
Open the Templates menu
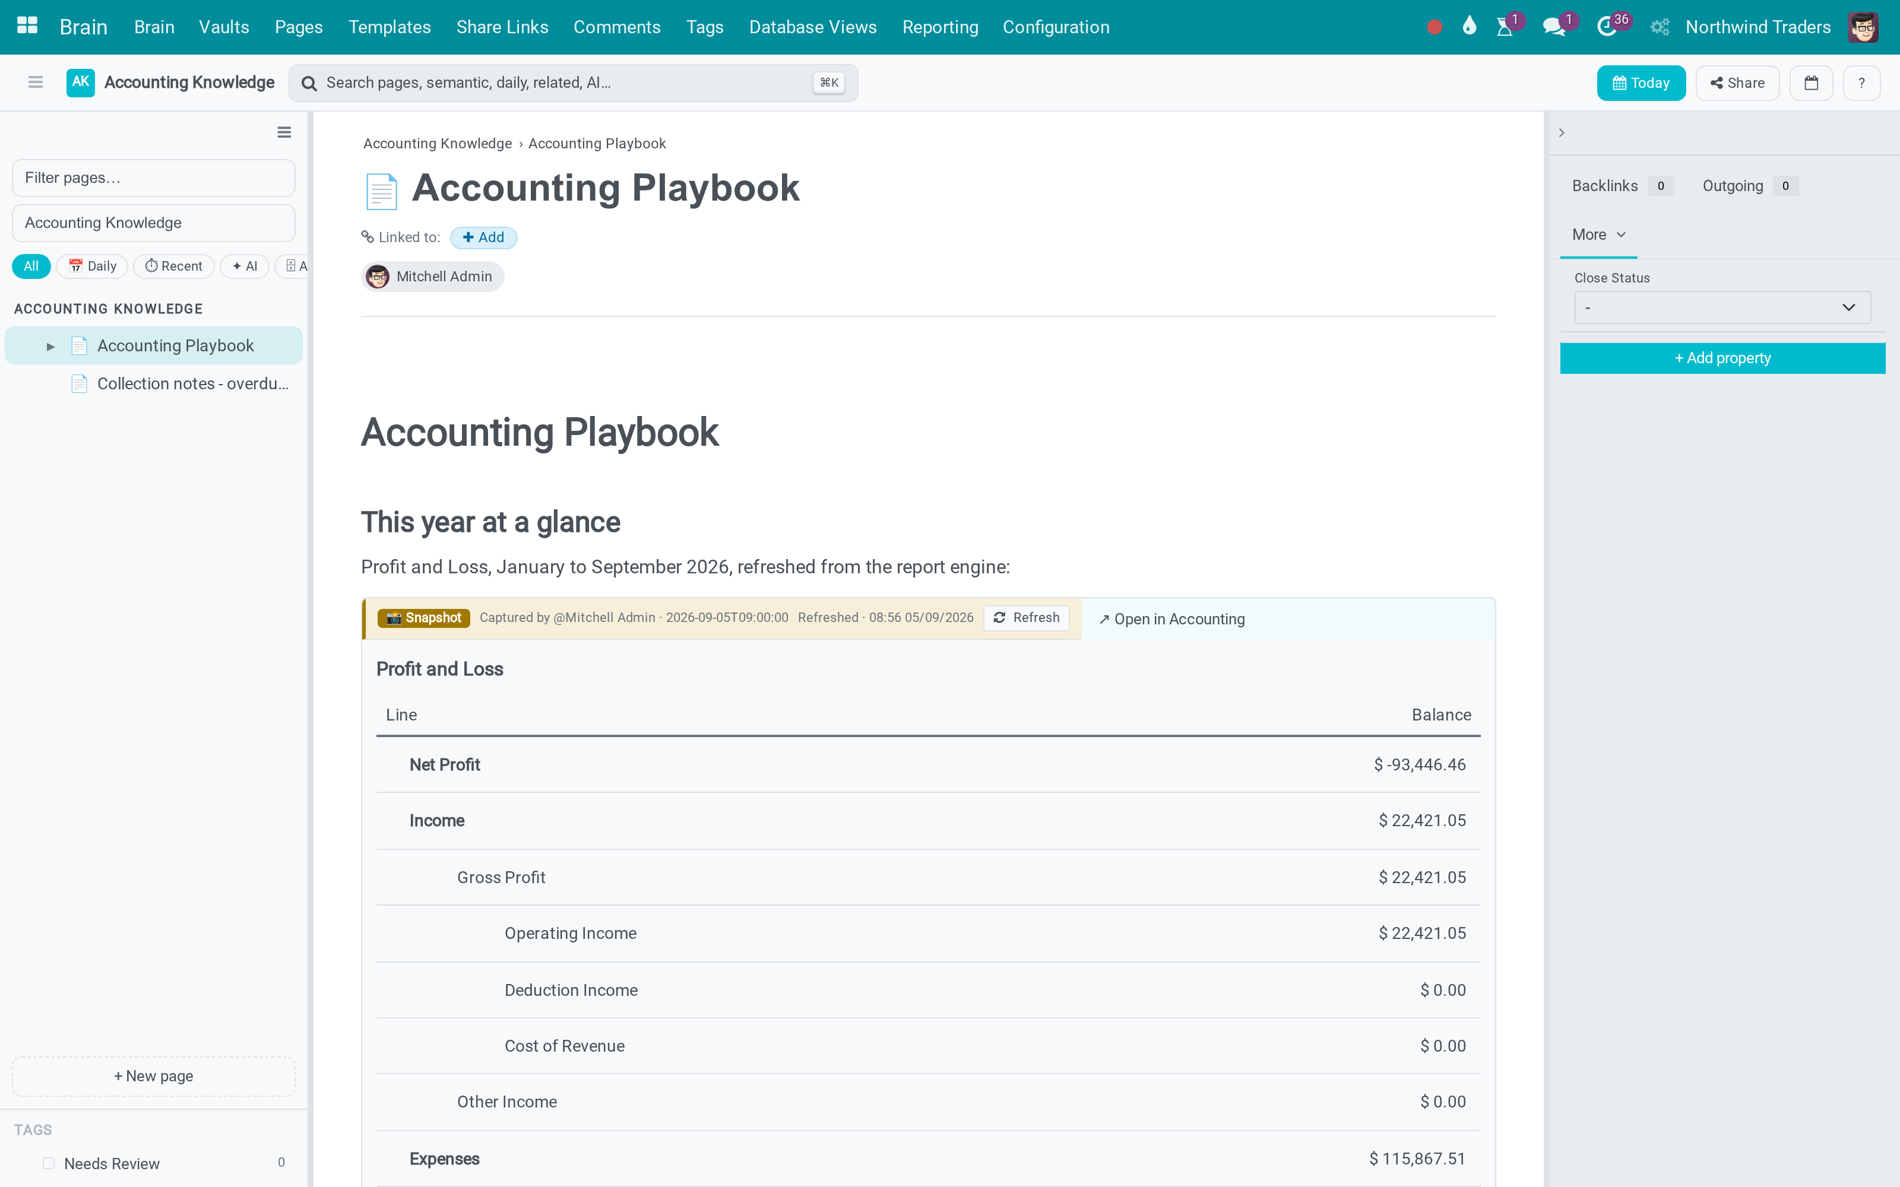point(389,27)
